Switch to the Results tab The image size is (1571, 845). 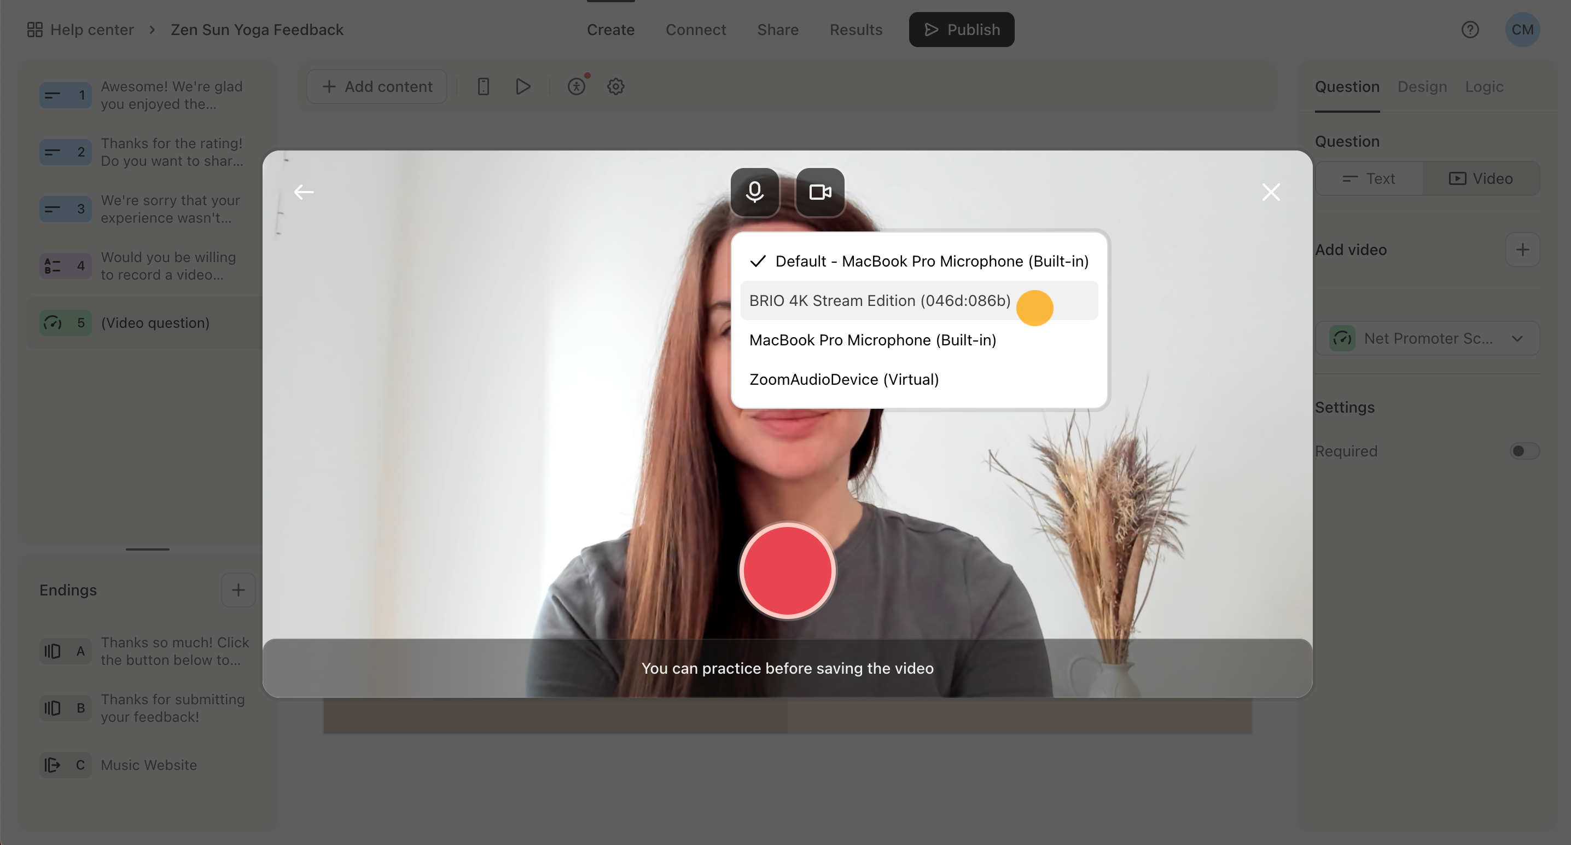coord(856,30)
